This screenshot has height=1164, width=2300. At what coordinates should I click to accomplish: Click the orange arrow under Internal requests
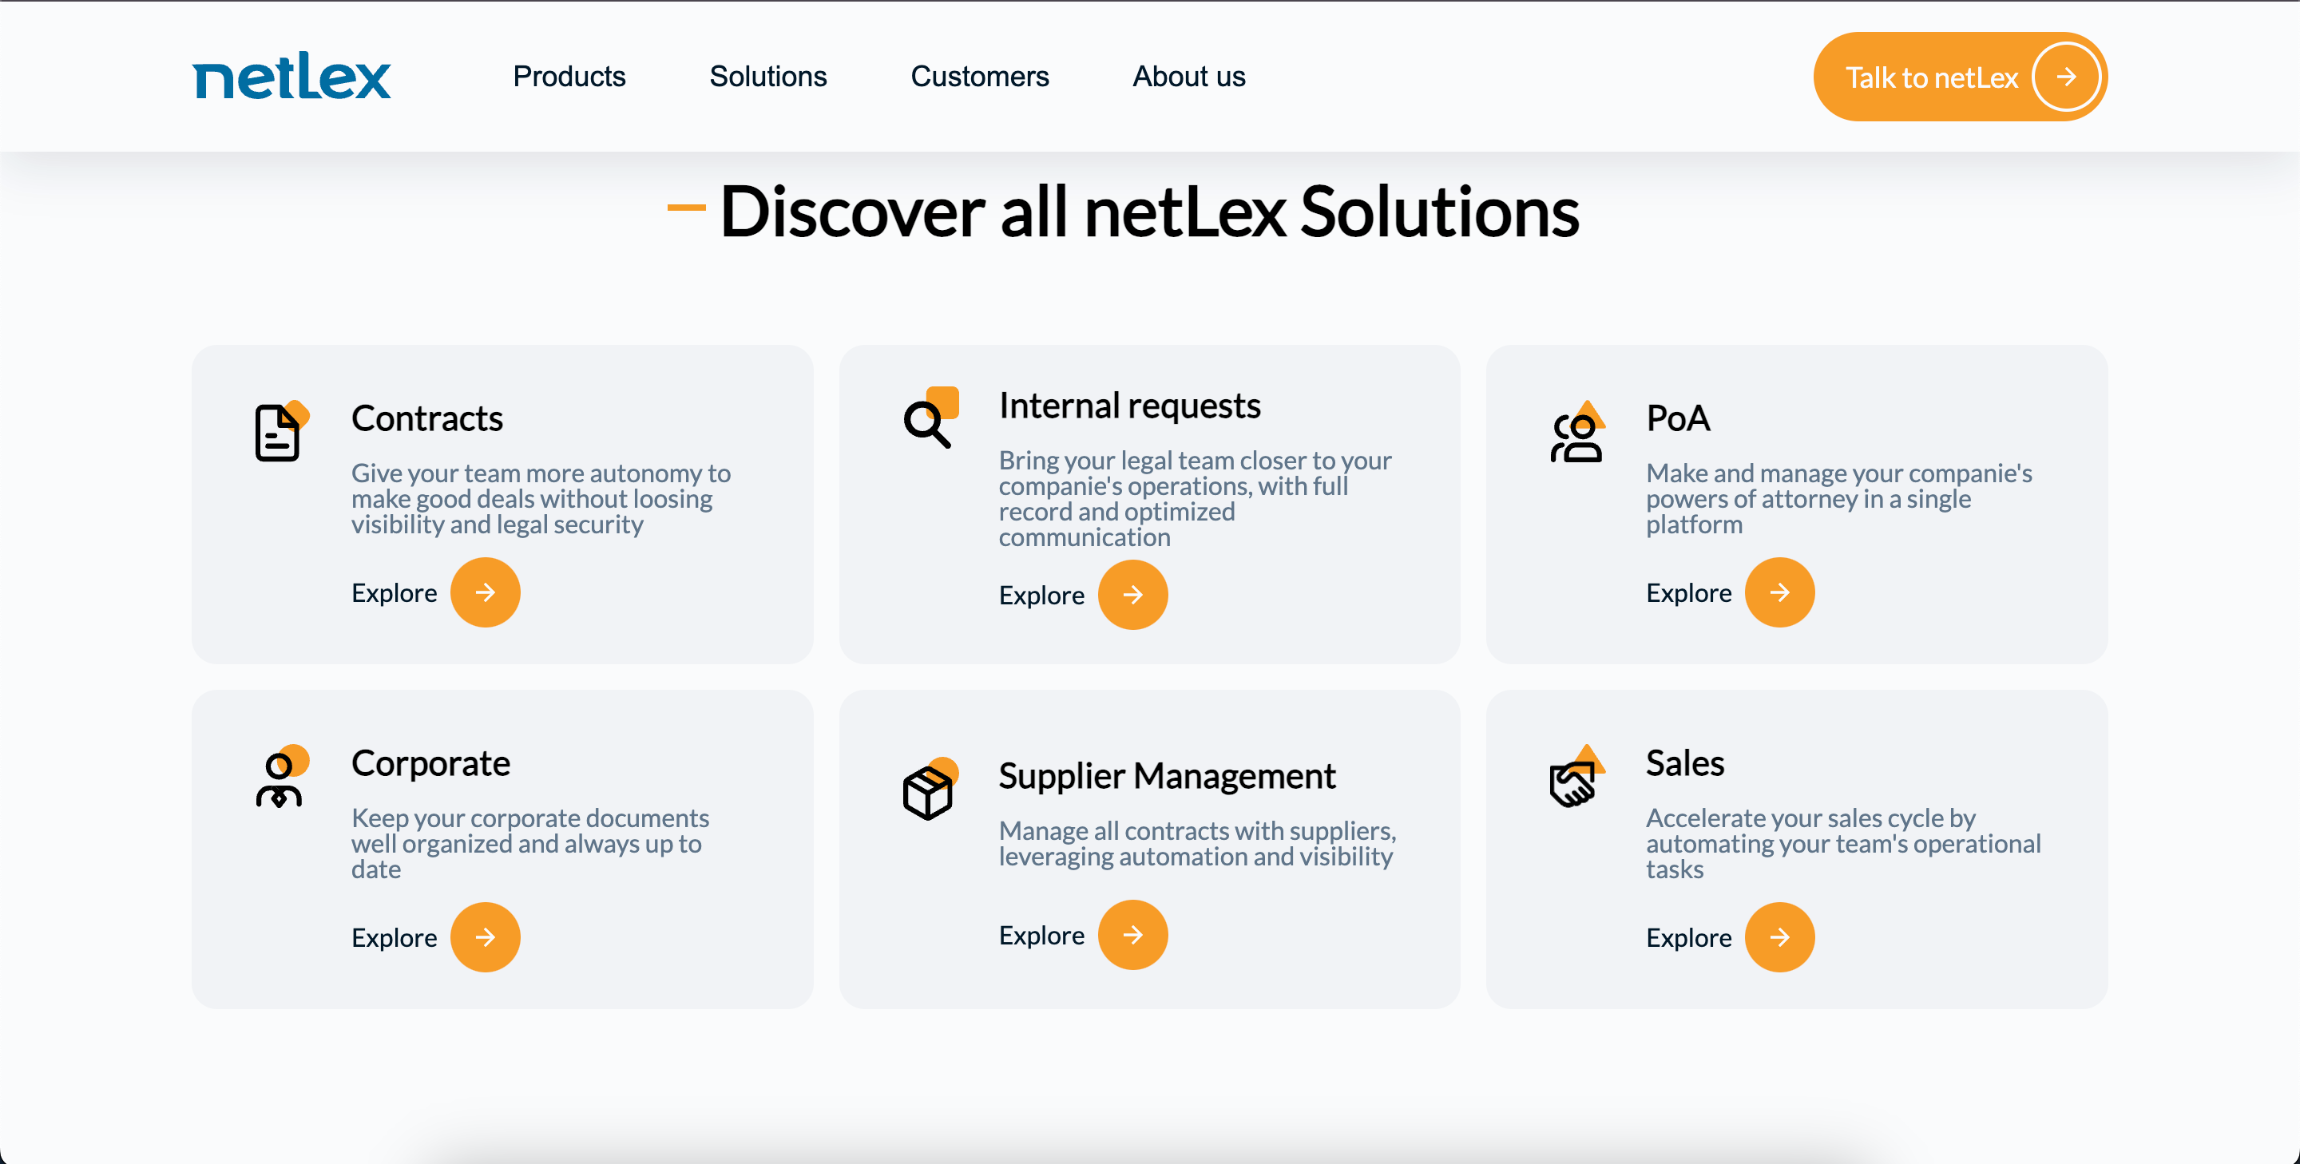(1132, 595)
